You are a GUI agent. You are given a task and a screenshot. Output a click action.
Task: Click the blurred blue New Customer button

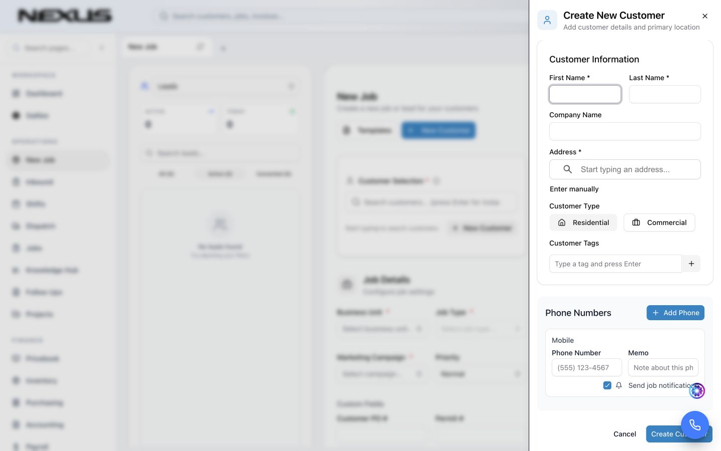coord(439,130)
